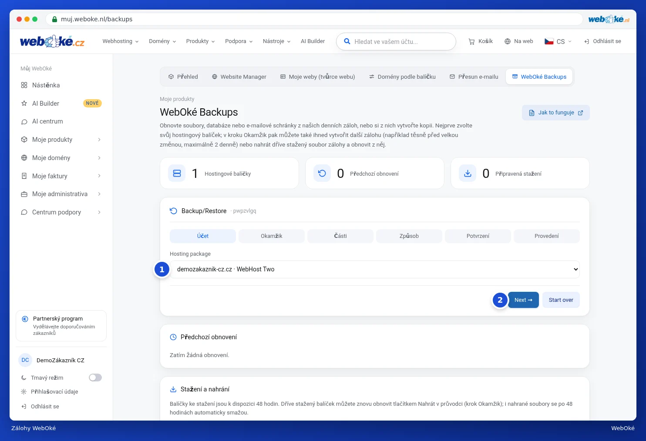Image resolution: width=646 pixels, height=441 pixels.
Task: Open the Webhosting menu
Action: [x=121, y=41]
